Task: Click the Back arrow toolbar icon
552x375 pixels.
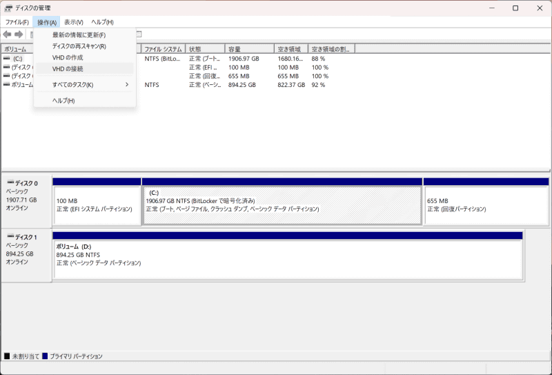Action: coord(7,35)
